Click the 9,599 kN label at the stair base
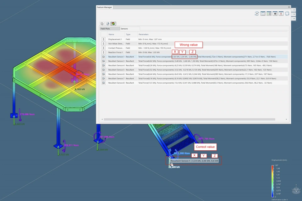This screenshot has height=201, width=302. [x=175, y=167]
